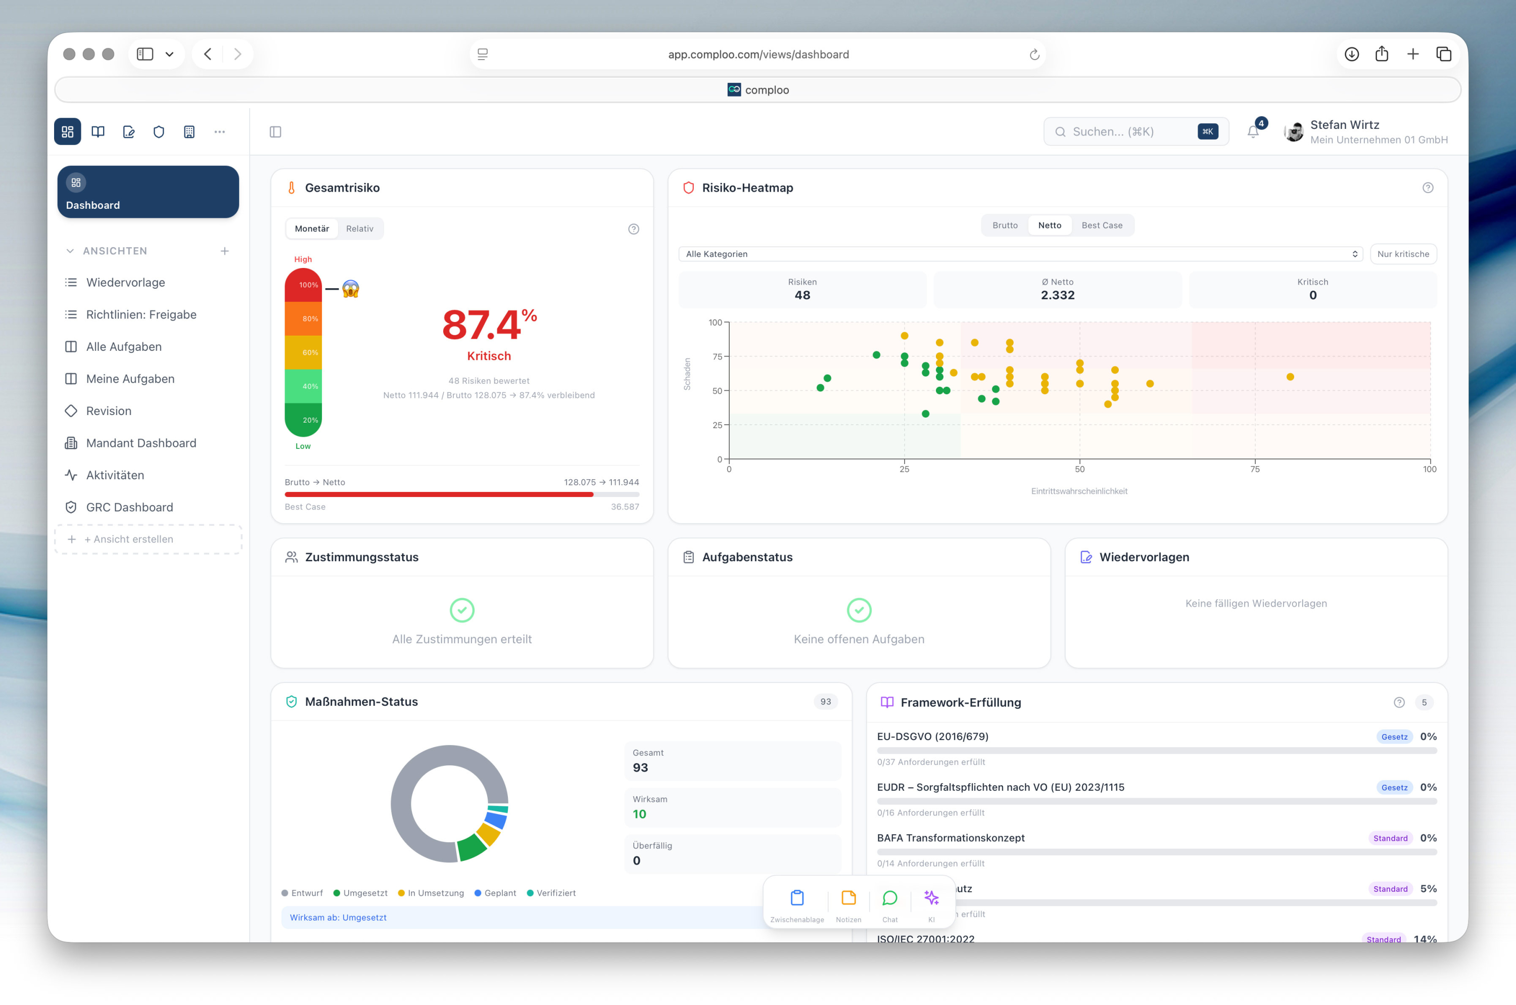Switch Gesamtrisiko to Relativ mode
This screenshot has width=1516, height=1005.
359,229
